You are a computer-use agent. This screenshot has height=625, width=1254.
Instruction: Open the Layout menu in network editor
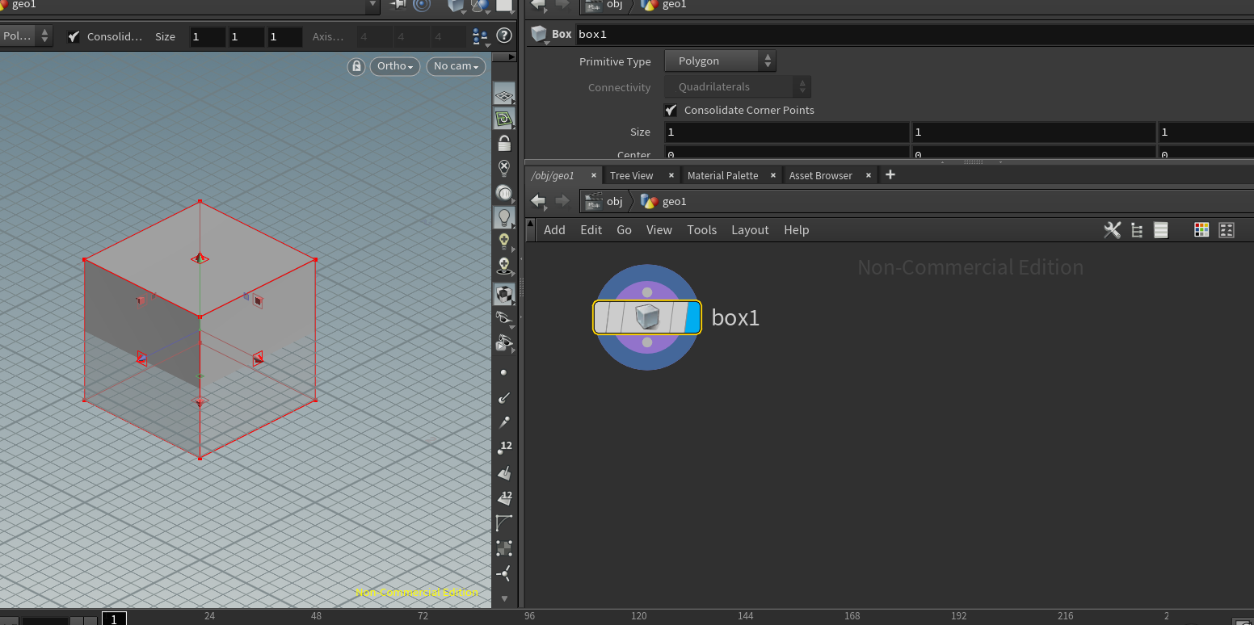[749, 230]
